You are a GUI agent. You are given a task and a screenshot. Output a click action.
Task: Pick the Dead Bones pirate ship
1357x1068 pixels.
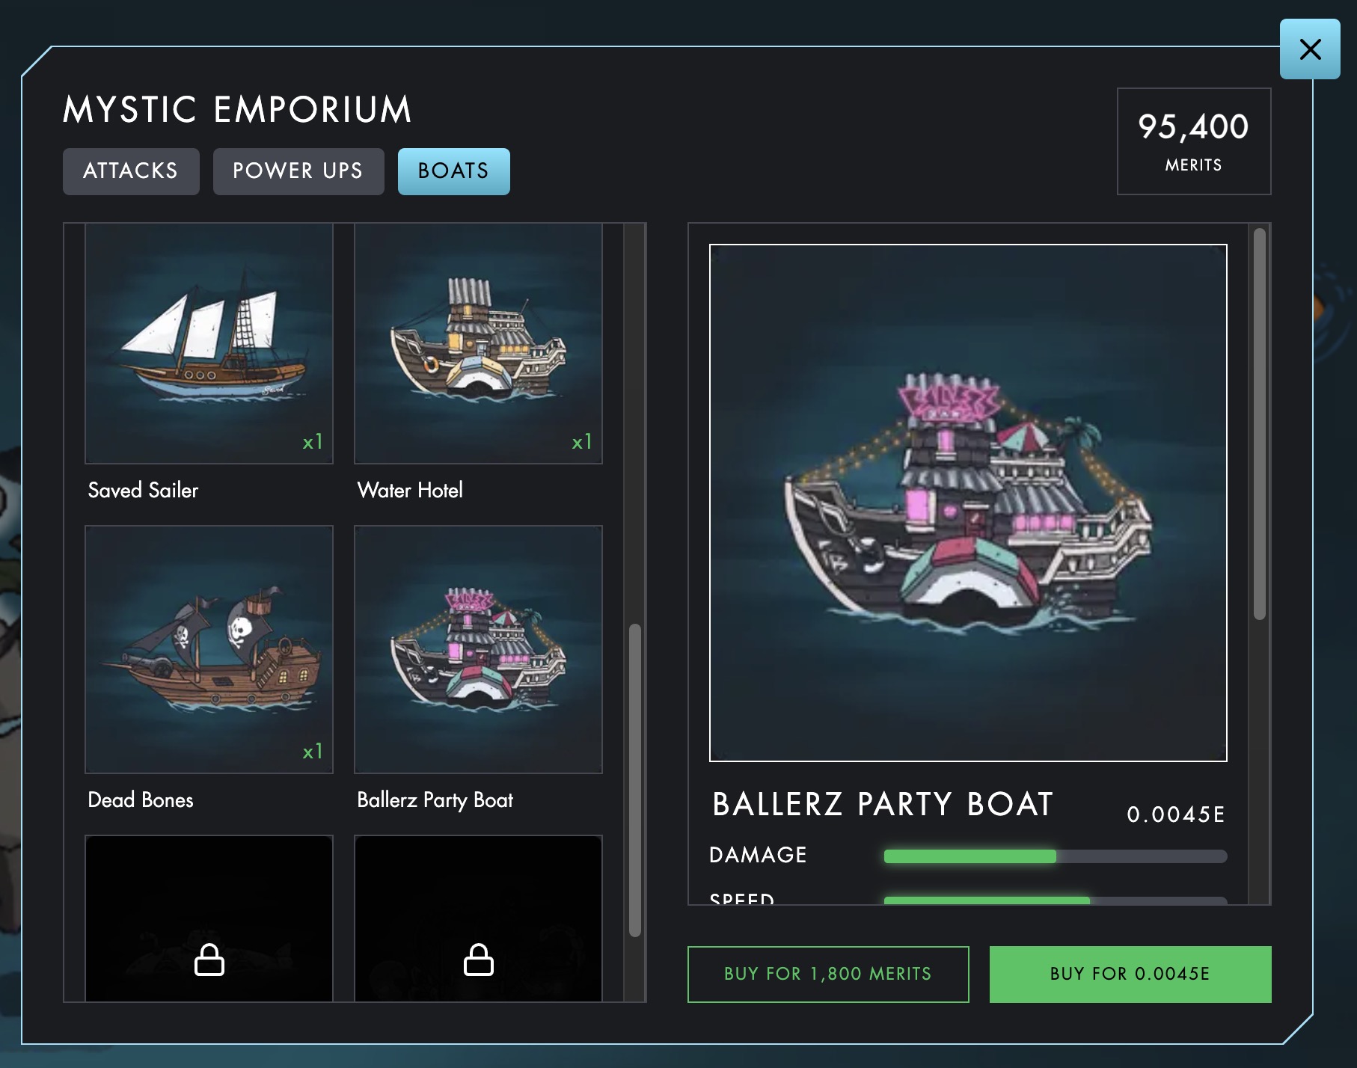[x=209, y=649]
